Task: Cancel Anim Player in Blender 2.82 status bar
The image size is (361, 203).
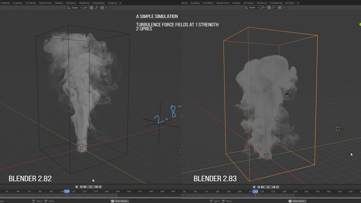Action: [x=113, y=201]
